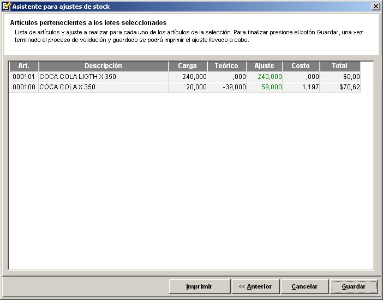Click the Descripción column header
The width and height of the screenshot is (383, 300).
click(104, 66)
